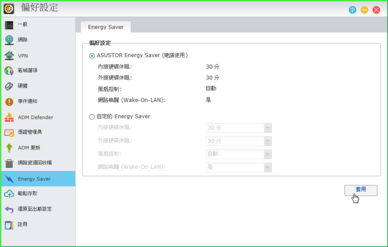Screen dimensions: 388x247
Task: Click the Energy Saver lightning icon
Action: 9,179
